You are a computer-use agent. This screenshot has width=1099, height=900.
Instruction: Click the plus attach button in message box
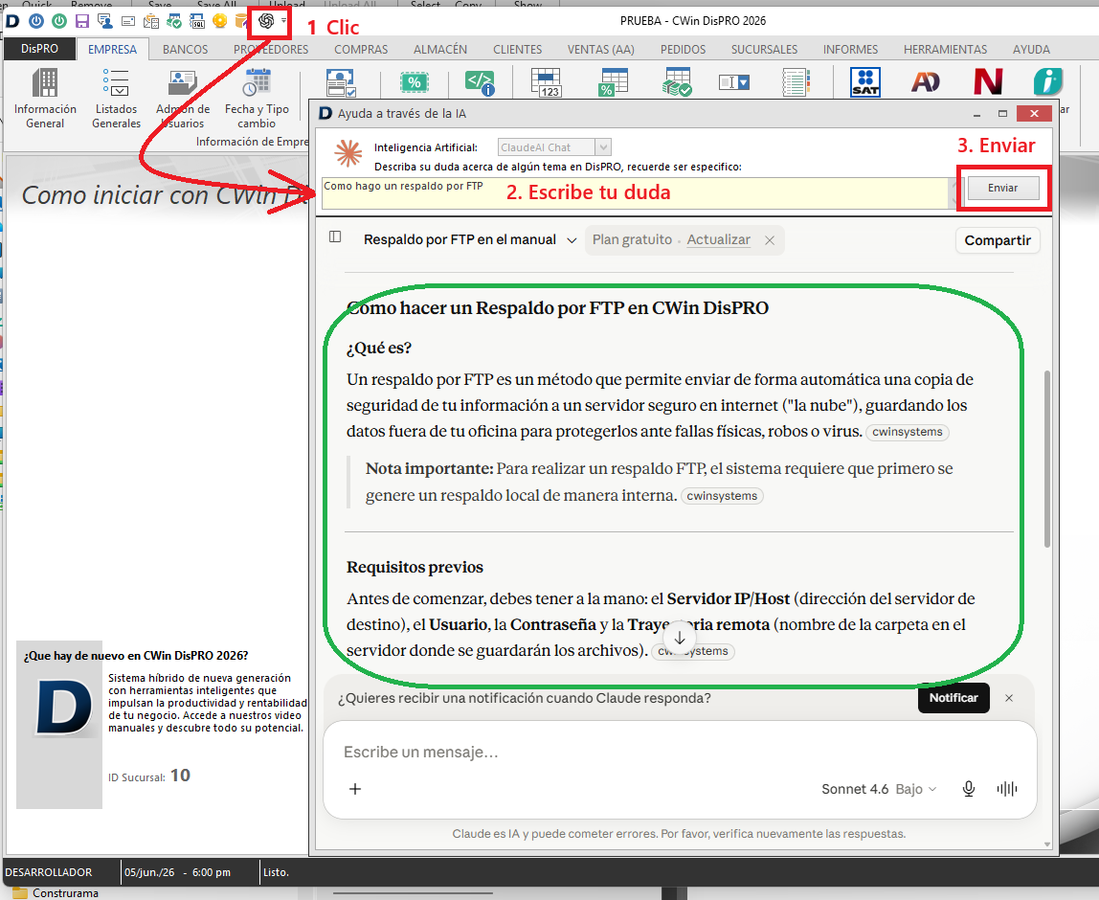[x=355, y=789]
